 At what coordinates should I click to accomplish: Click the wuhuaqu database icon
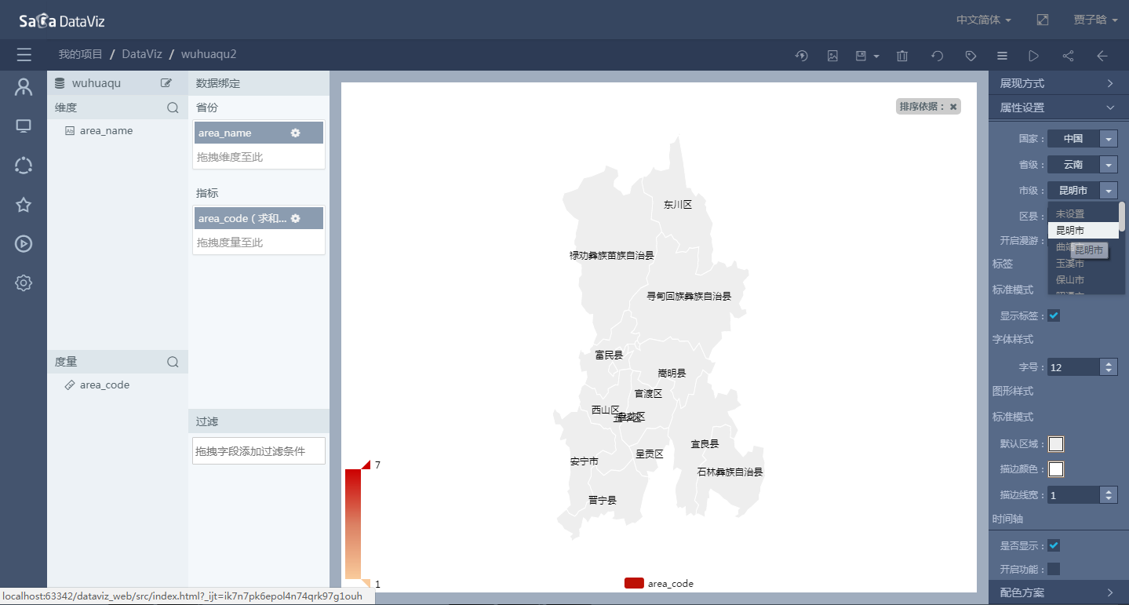pos(60,82)
